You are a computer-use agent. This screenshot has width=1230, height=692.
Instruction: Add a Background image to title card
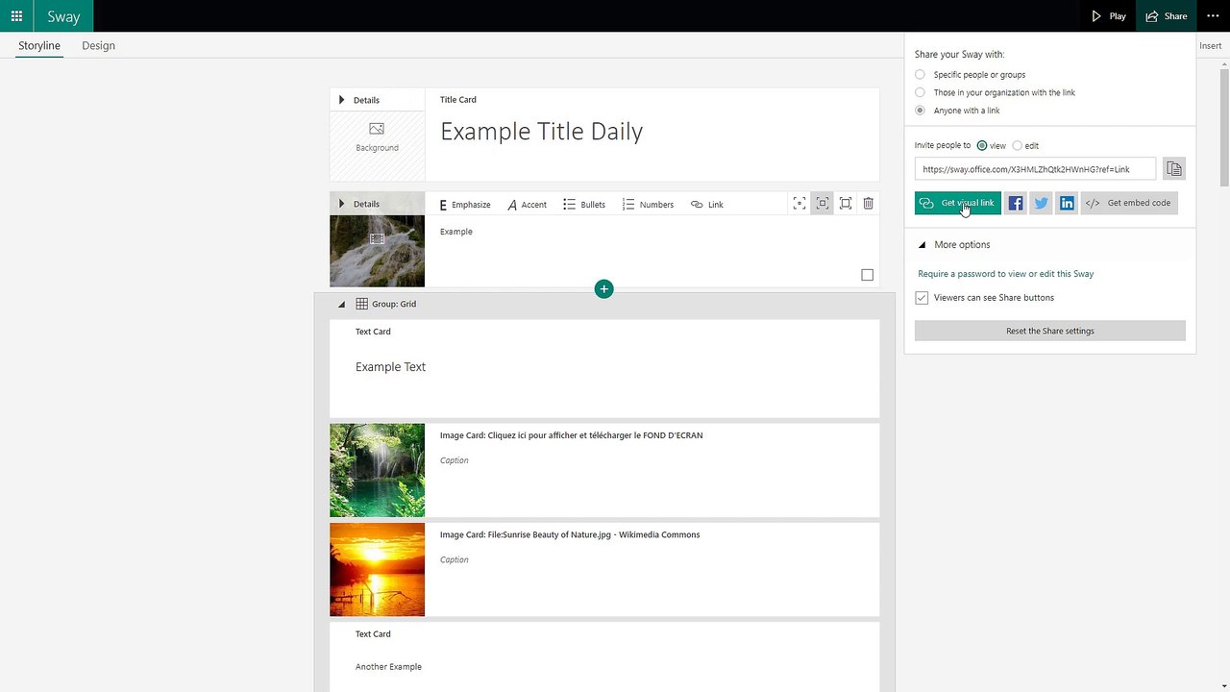coord(377,136)
